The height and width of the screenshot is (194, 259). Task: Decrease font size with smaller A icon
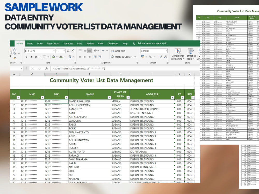point(73,51)
